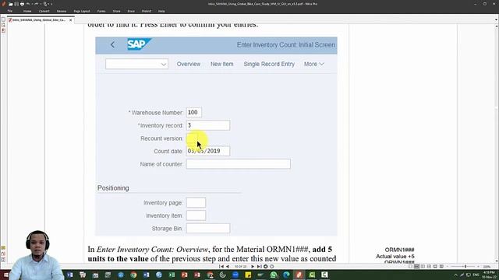Open the Protect ribbon tab
The height and width of the screenshot is (280, 499).
tap(147, 11)
